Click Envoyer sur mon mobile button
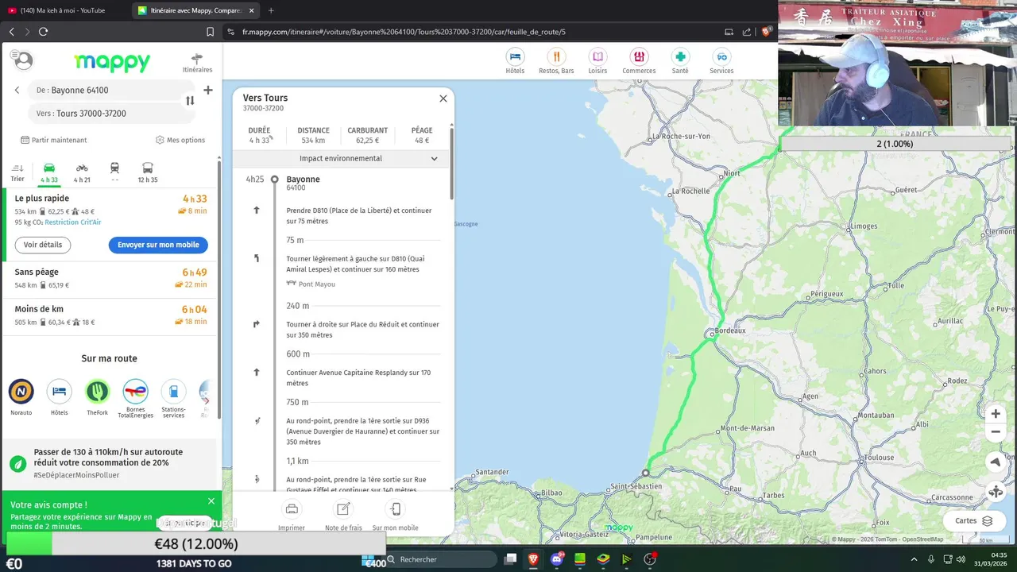1017x572 pixels. pos(158,245)
